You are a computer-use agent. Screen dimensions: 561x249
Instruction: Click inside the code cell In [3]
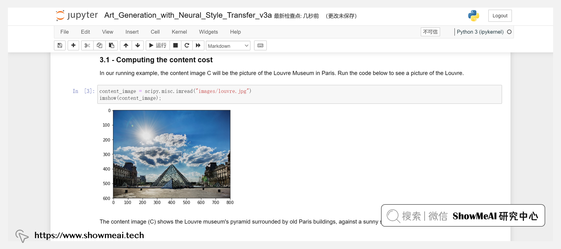[x=299, y=94]
